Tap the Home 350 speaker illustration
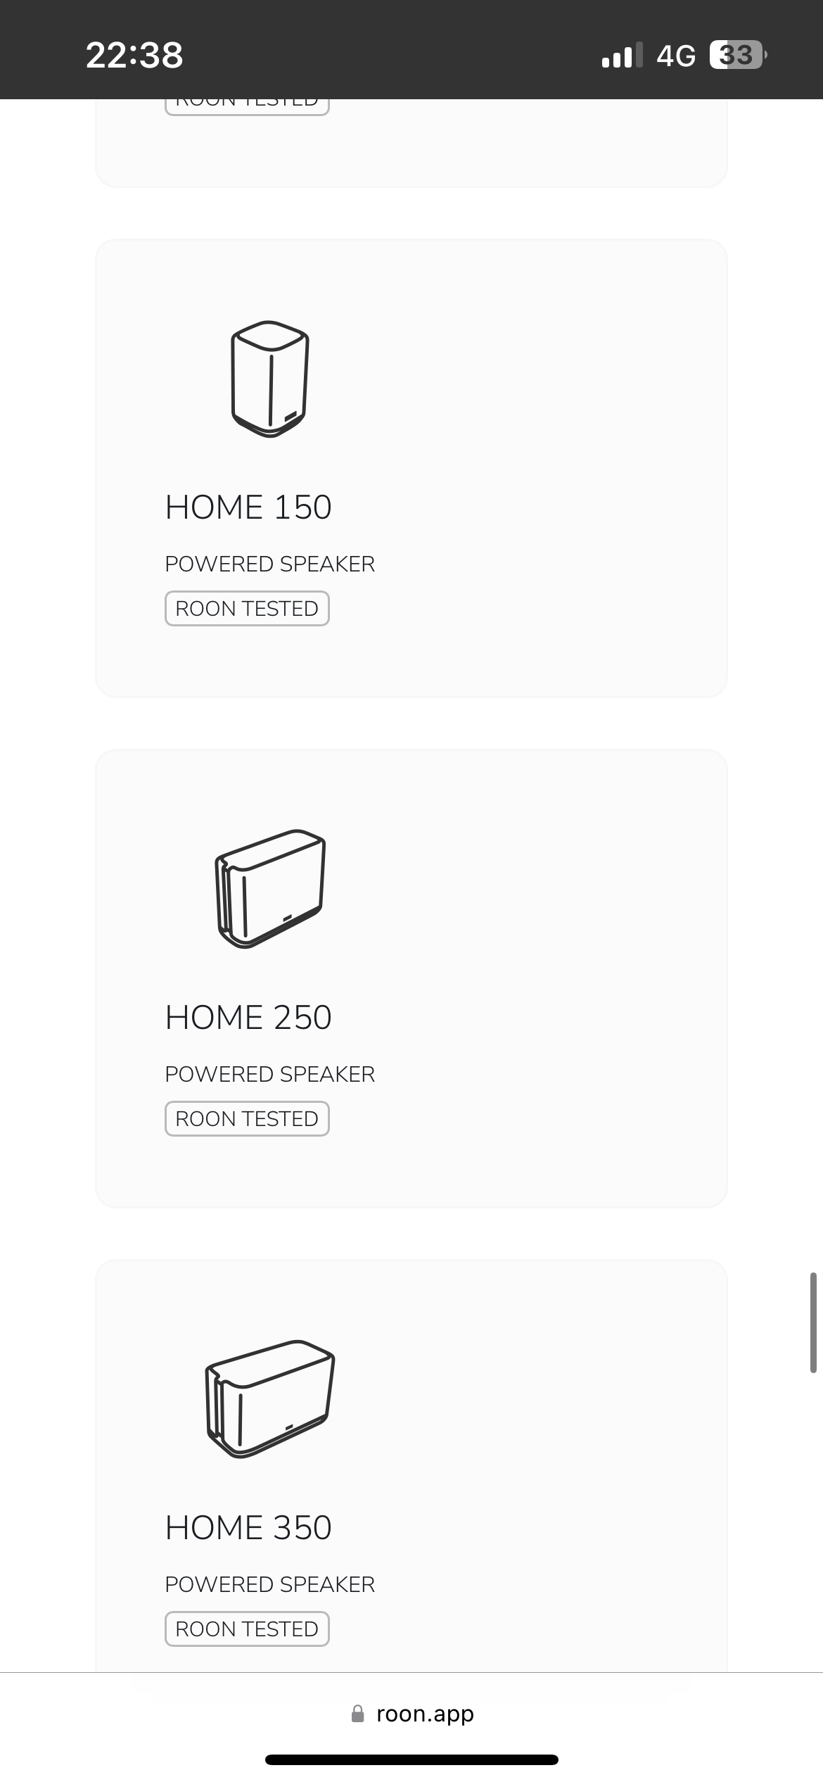 point(270,1398)
